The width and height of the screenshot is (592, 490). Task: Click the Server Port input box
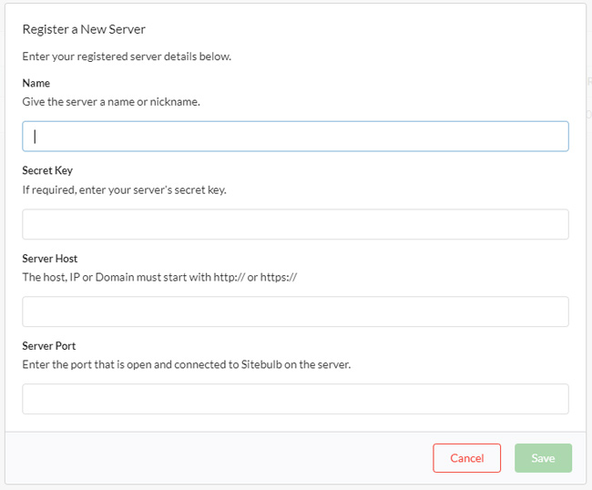coord(295,399)
